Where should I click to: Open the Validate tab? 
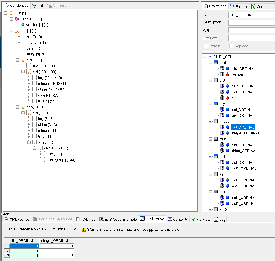201,219
